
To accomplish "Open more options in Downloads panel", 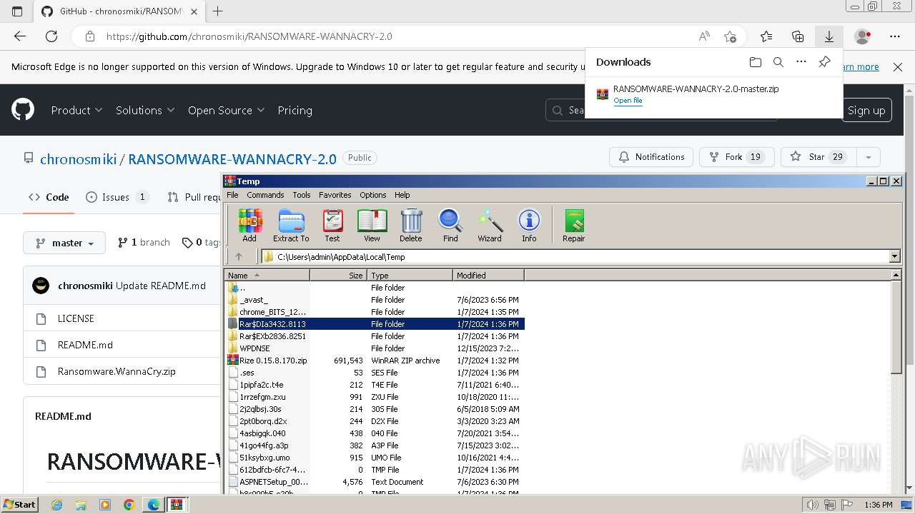I will pos(801,62).
